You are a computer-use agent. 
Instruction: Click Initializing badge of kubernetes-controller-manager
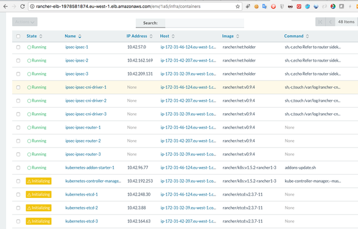[38, 181]
